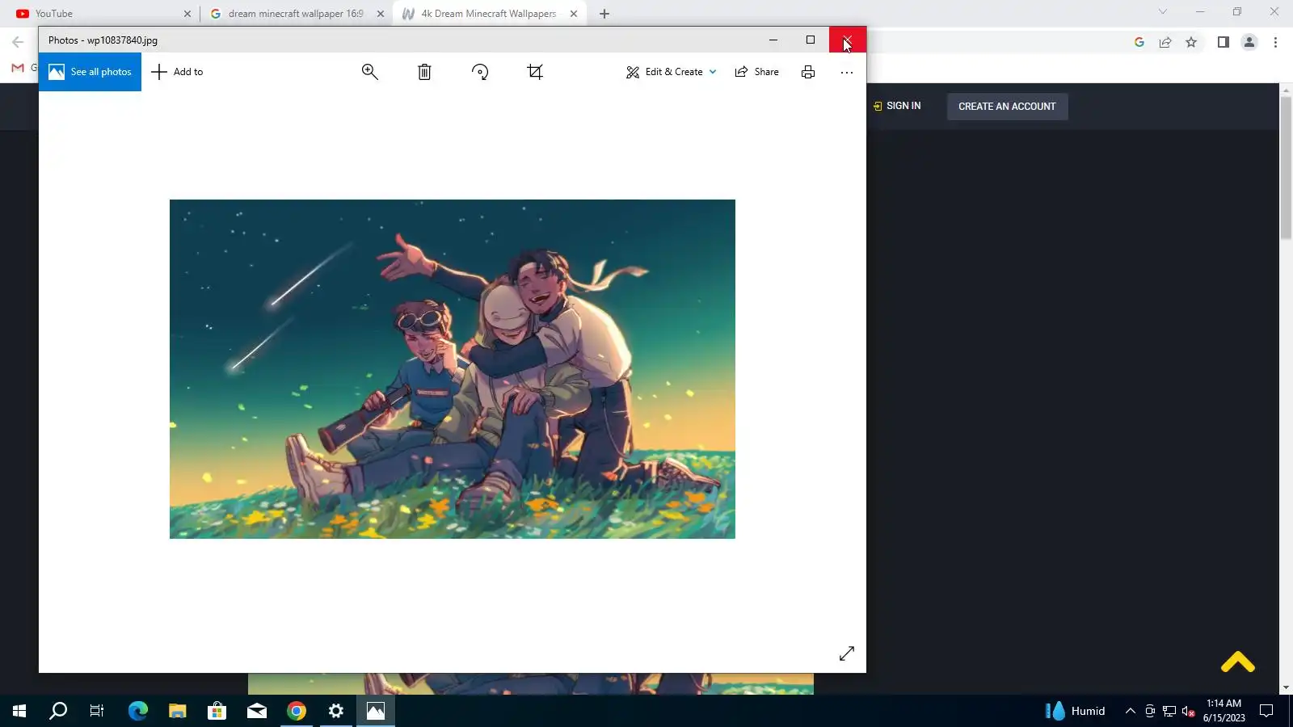This screenshot has height=727, width=1293.
Task: Switch to dream minecraft wallpaper Google tab
Action: [296, 14]
